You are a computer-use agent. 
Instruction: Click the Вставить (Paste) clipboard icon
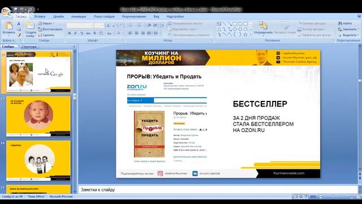(x=9, y=25)
